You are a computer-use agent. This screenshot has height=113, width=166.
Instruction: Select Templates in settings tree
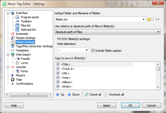click(22, 50)
